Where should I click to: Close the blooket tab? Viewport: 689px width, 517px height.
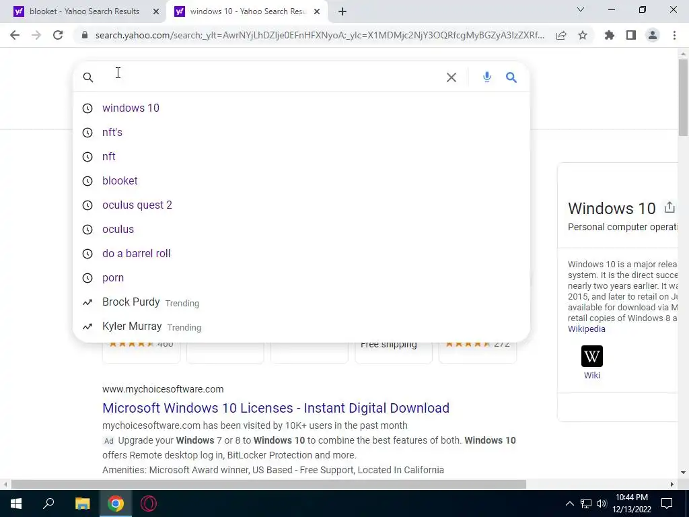[x=155, y=12]
